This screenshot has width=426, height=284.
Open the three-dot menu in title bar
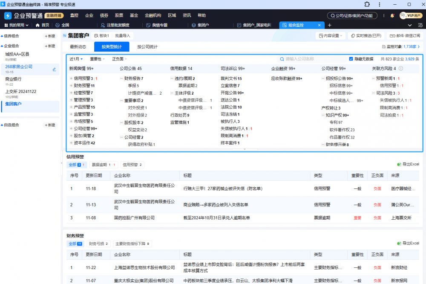point(380,4)
